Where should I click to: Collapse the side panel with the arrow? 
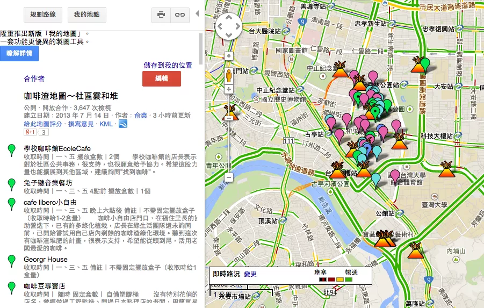(x=197, y=13)
